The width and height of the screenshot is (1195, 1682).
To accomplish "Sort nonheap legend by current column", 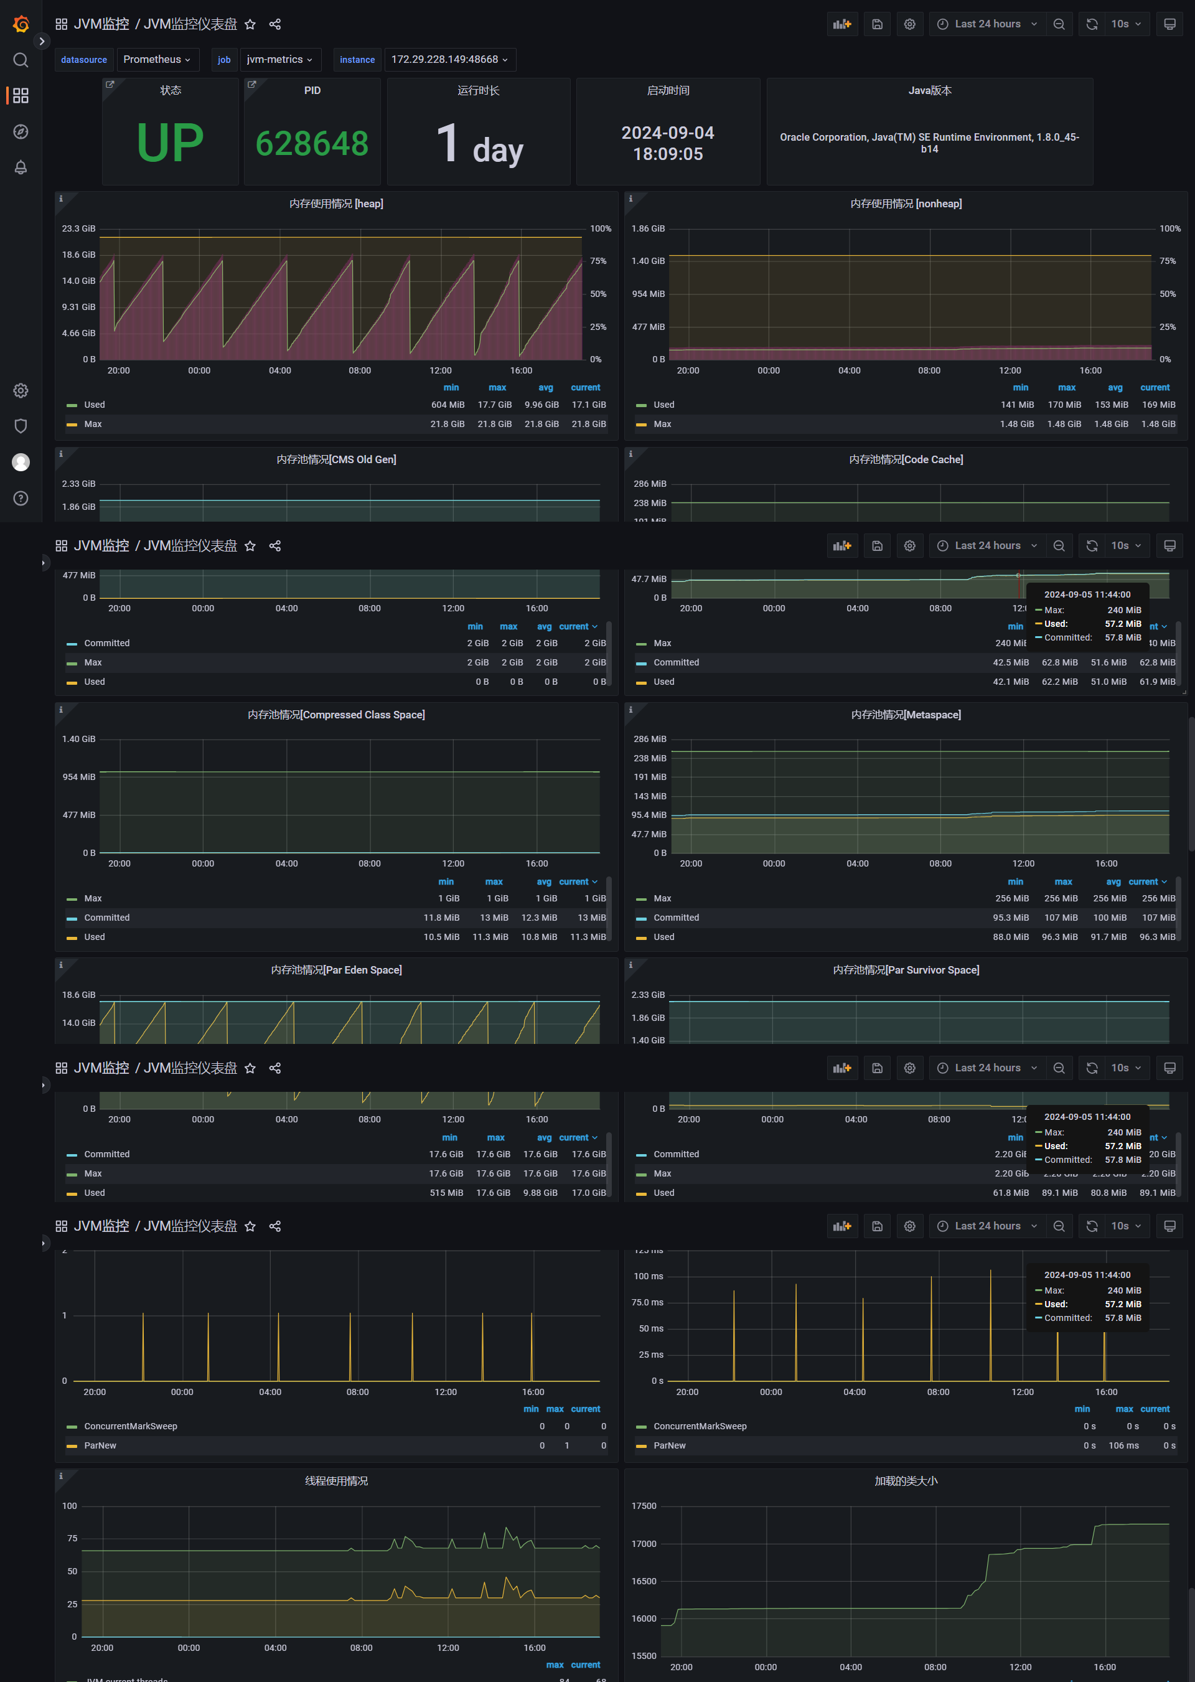I will click(1155, 388).
